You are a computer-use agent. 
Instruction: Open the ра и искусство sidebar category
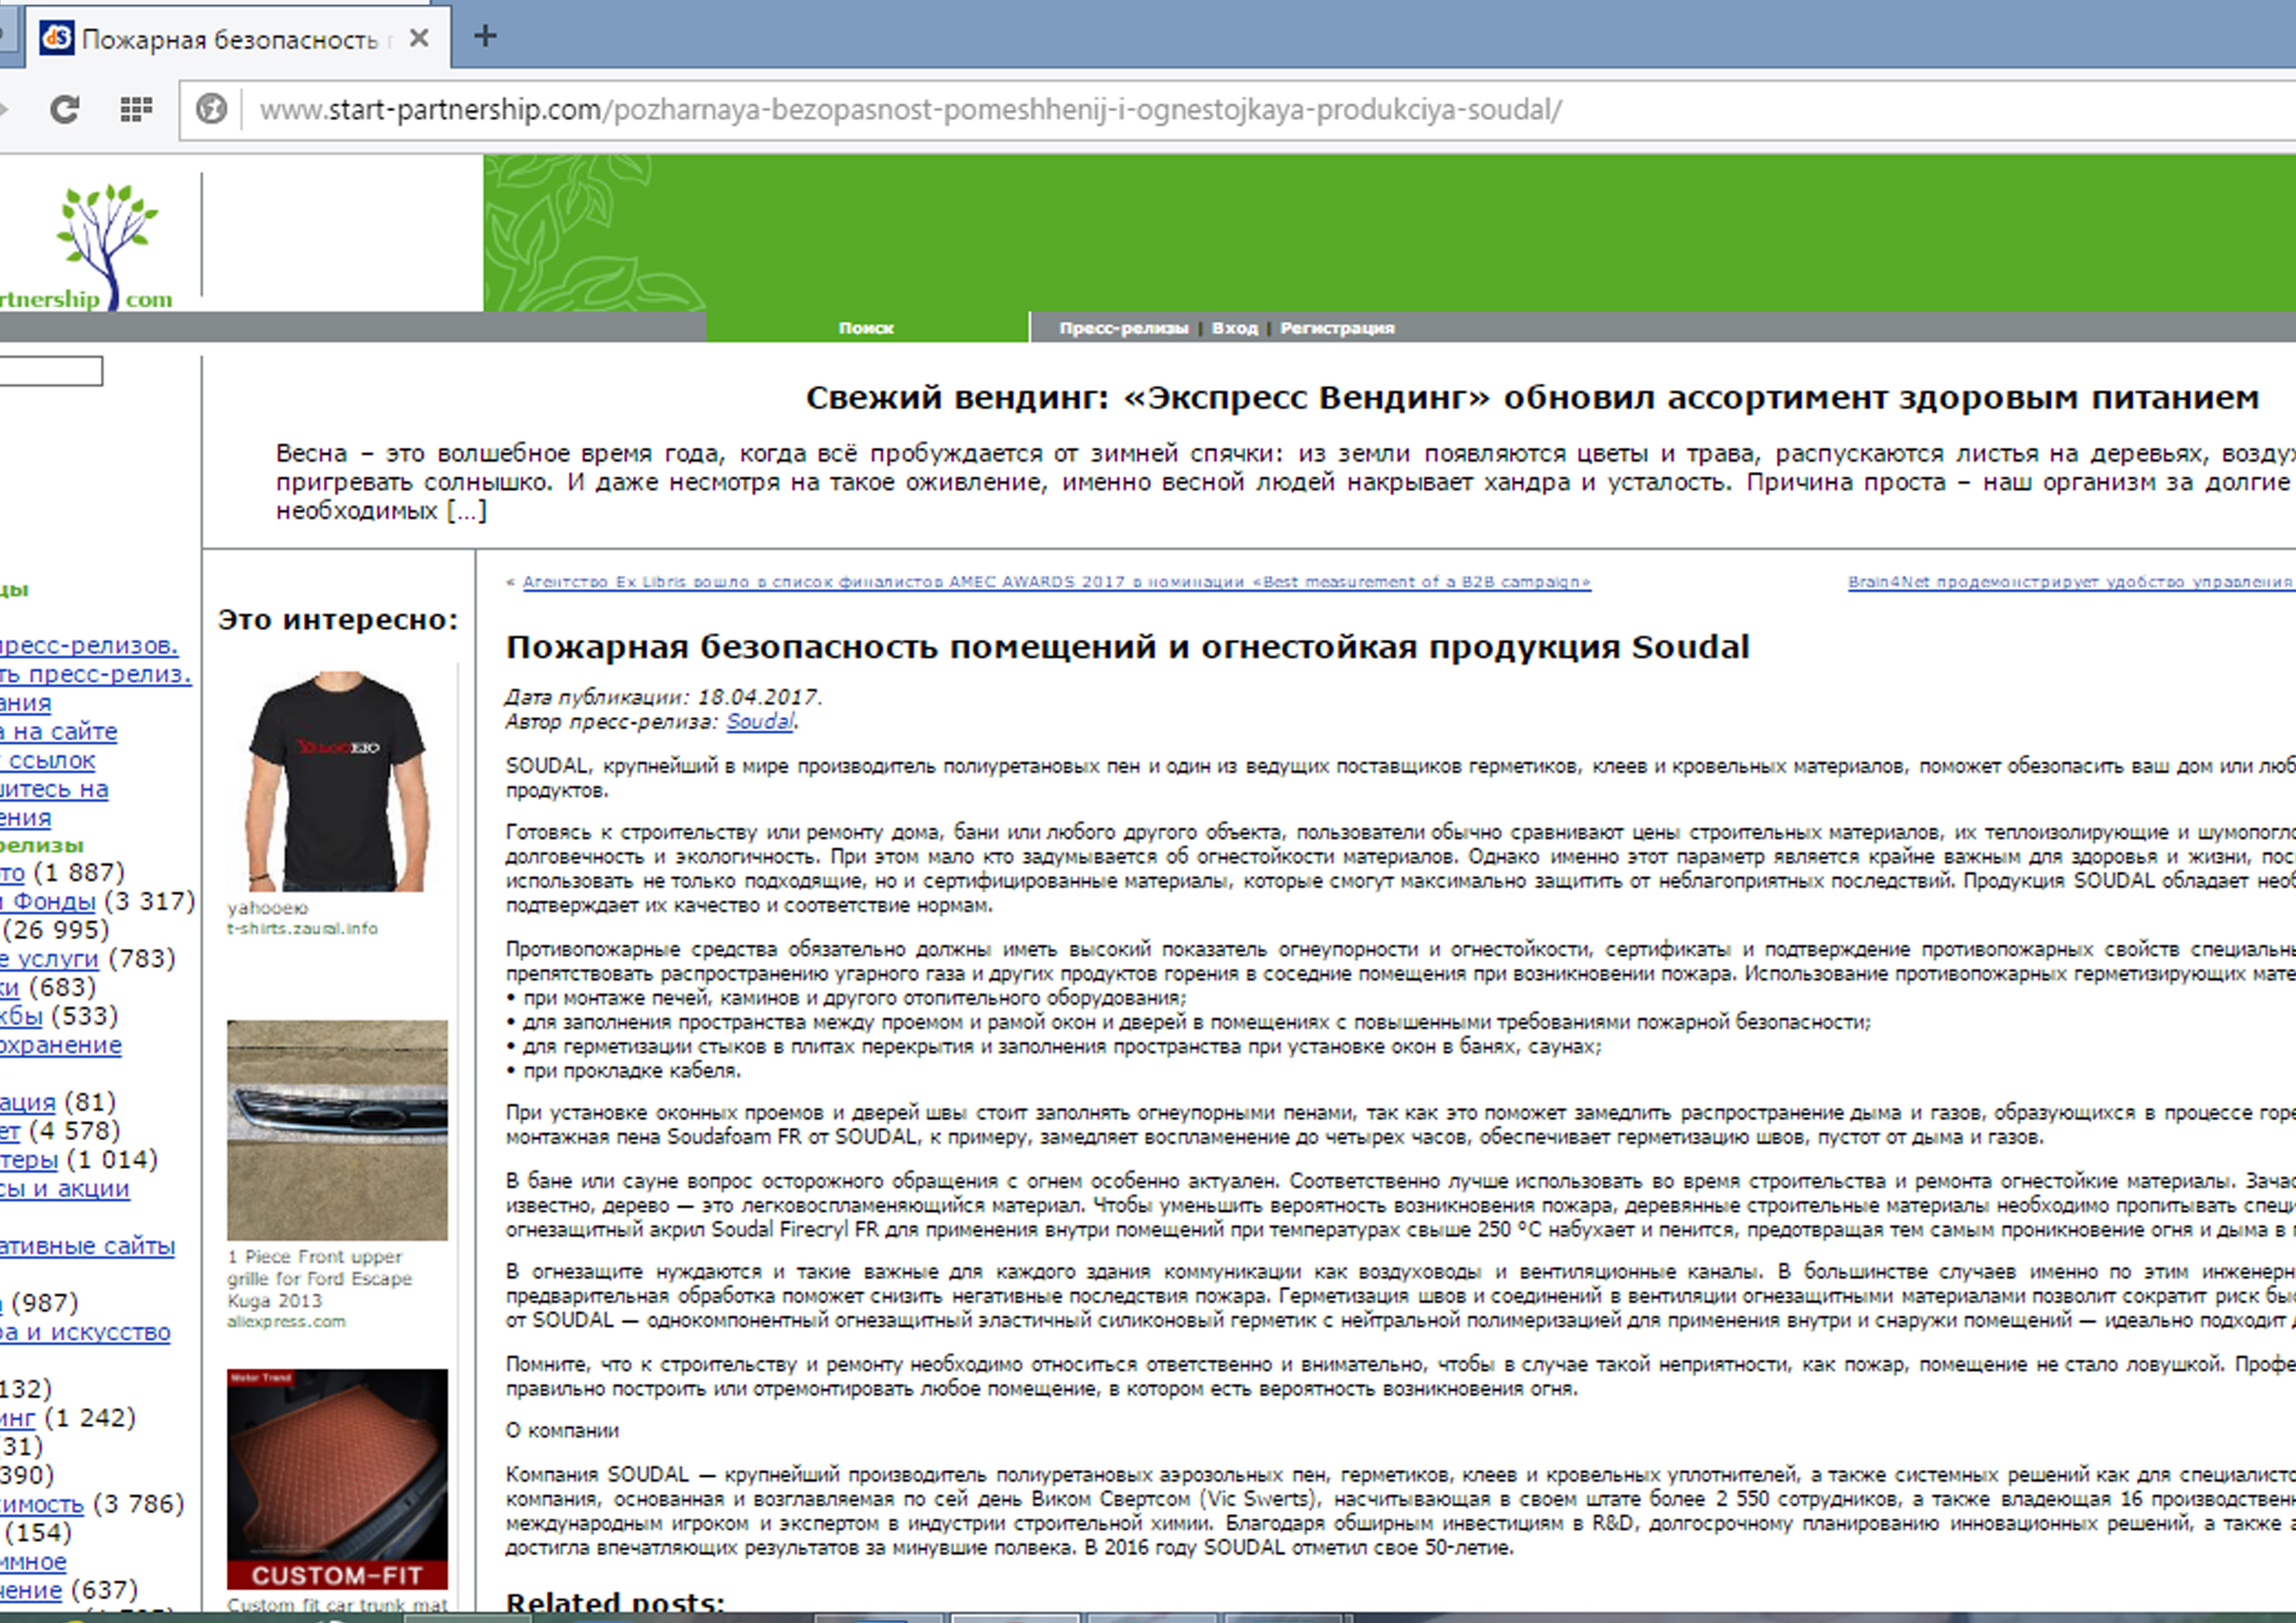coord(85,1332)
